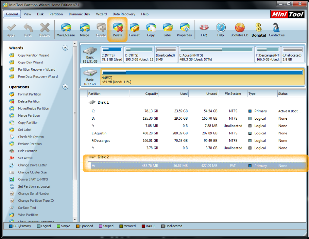The height and width of the screenshot is (239, 309).
Task: Open the Partition menu
Action: click(56, 14)
